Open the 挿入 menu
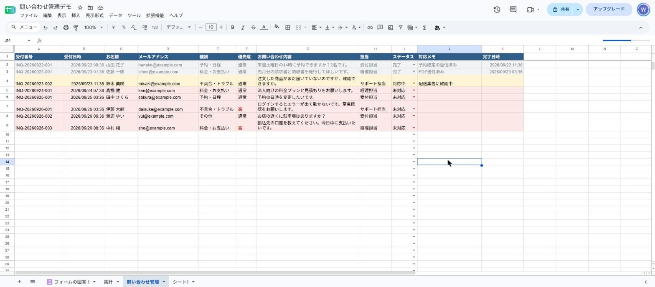 coord(76,15)
